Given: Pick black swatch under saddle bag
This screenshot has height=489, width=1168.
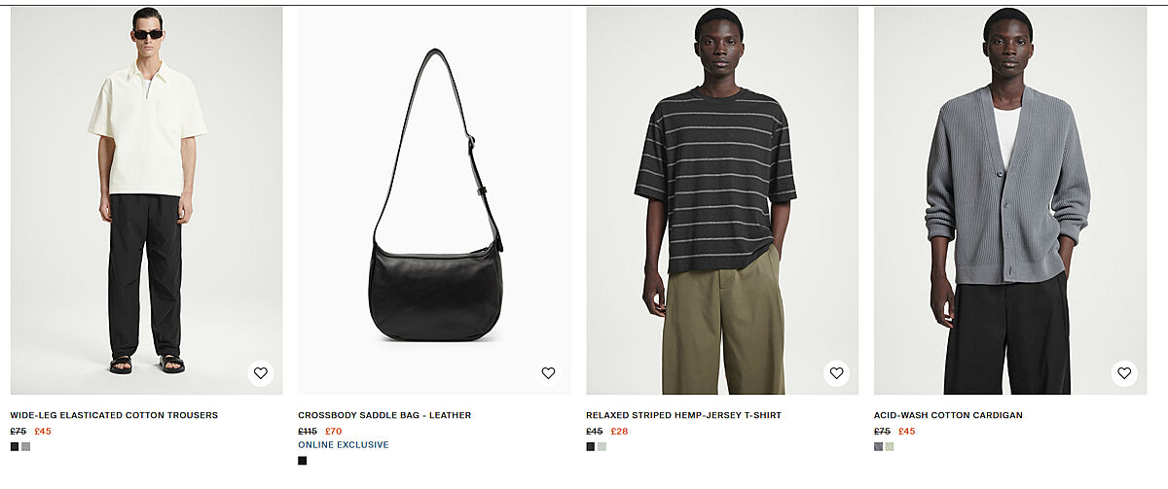Looking at the screenshot, I should tap(303, 461).
